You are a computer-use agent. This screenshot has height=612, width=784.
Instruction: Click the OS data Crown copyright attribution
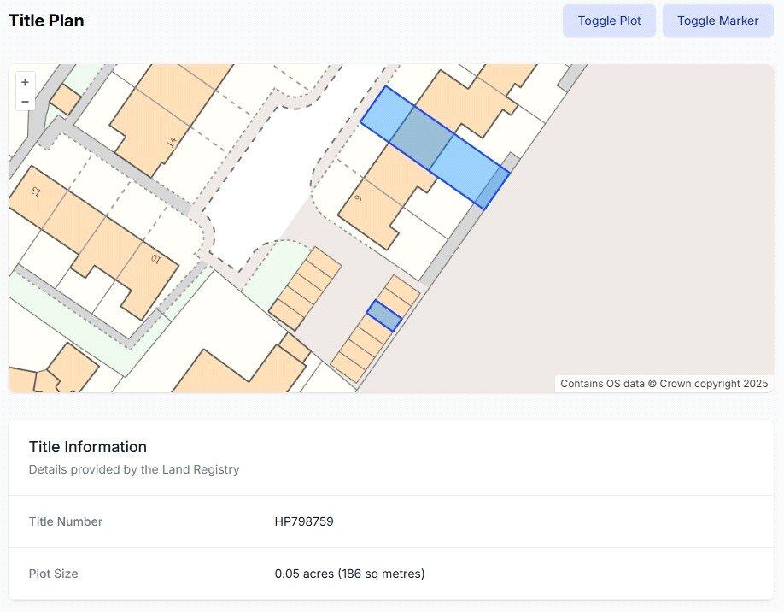pyautogui.click(x=664, y=384)
